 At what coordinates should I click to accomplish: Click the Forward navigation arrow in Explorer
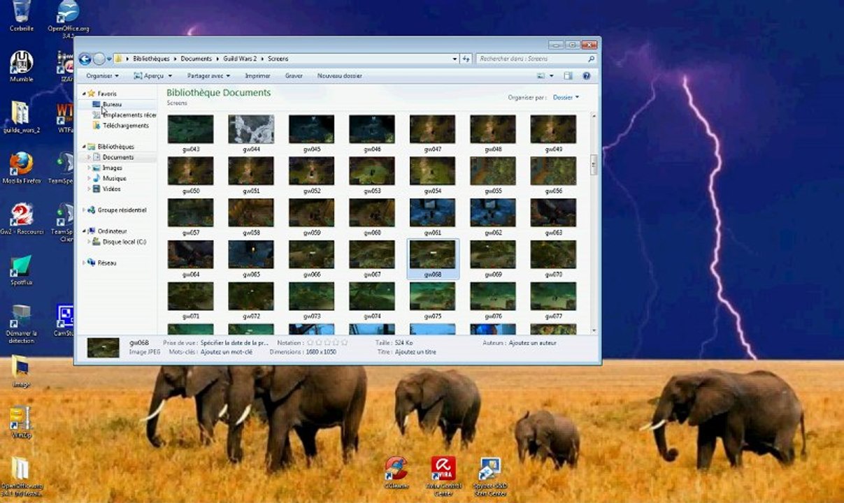(99, 59)
